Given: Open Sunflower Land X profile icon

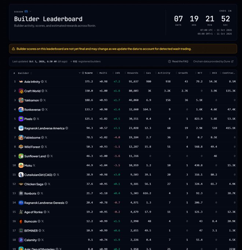Looking at the screenshot, I should (51, 156).
